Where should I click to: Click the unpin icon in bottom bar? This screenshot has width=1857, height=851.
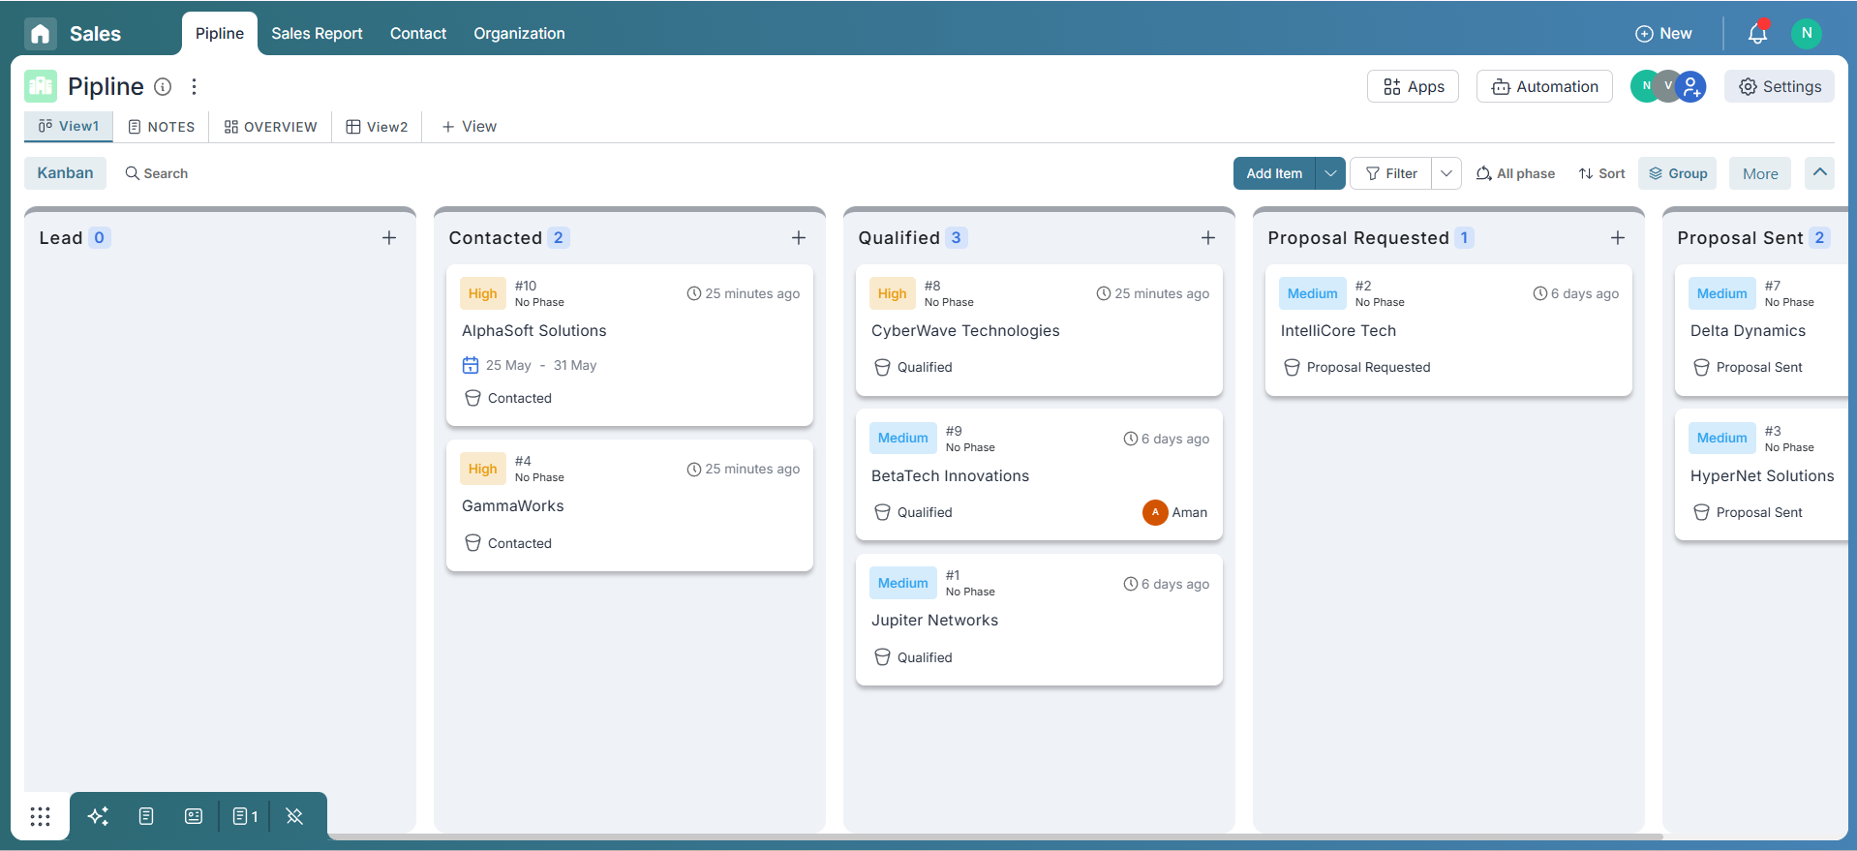pyautogui.click(x=295, y=816)
